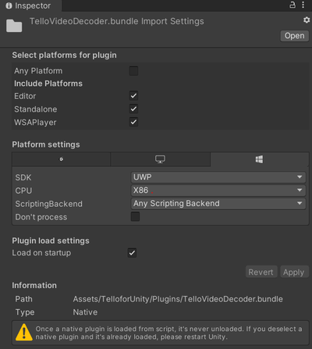Open the ScriptingBackend dropdown
Image resolution: width=312 pixels, height=349 pixels.
pos(218,204)
